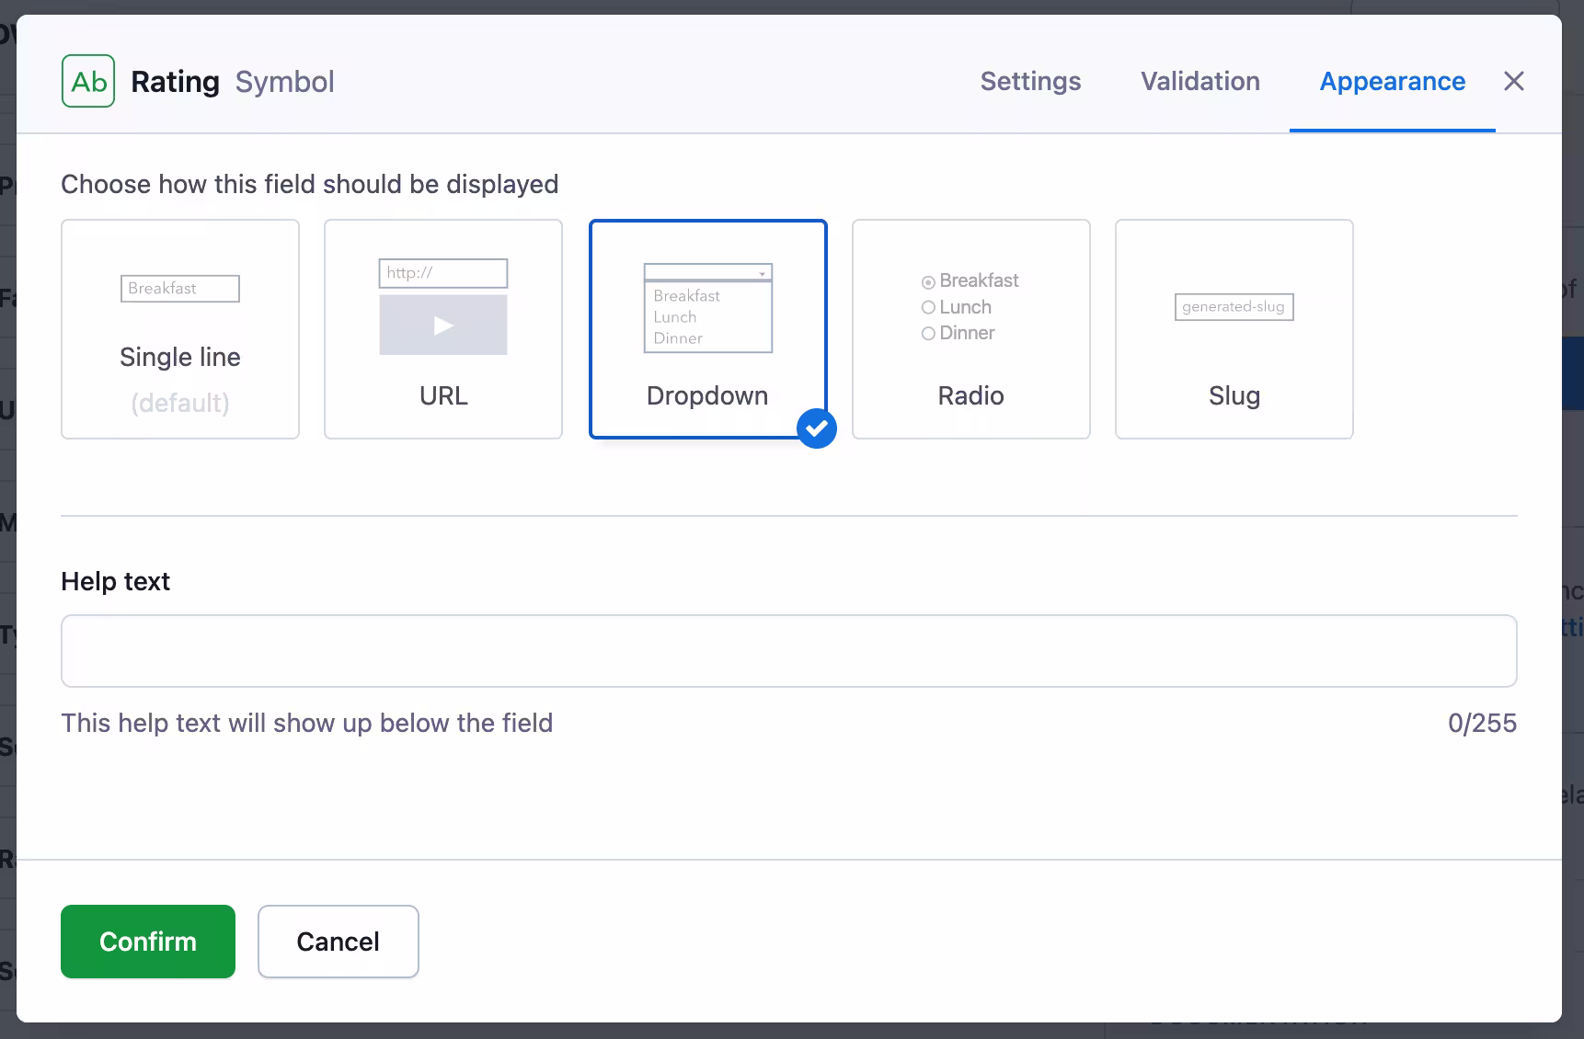Pick the Radio appearance option
1584x1039 pixels.
point(970,329)
